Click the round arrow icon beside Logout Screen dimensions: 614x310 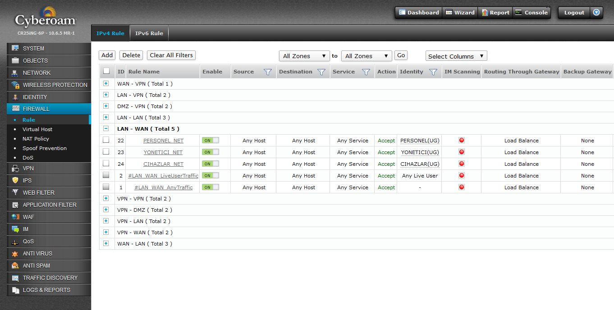pyautogui.click(x=596, y=13)
